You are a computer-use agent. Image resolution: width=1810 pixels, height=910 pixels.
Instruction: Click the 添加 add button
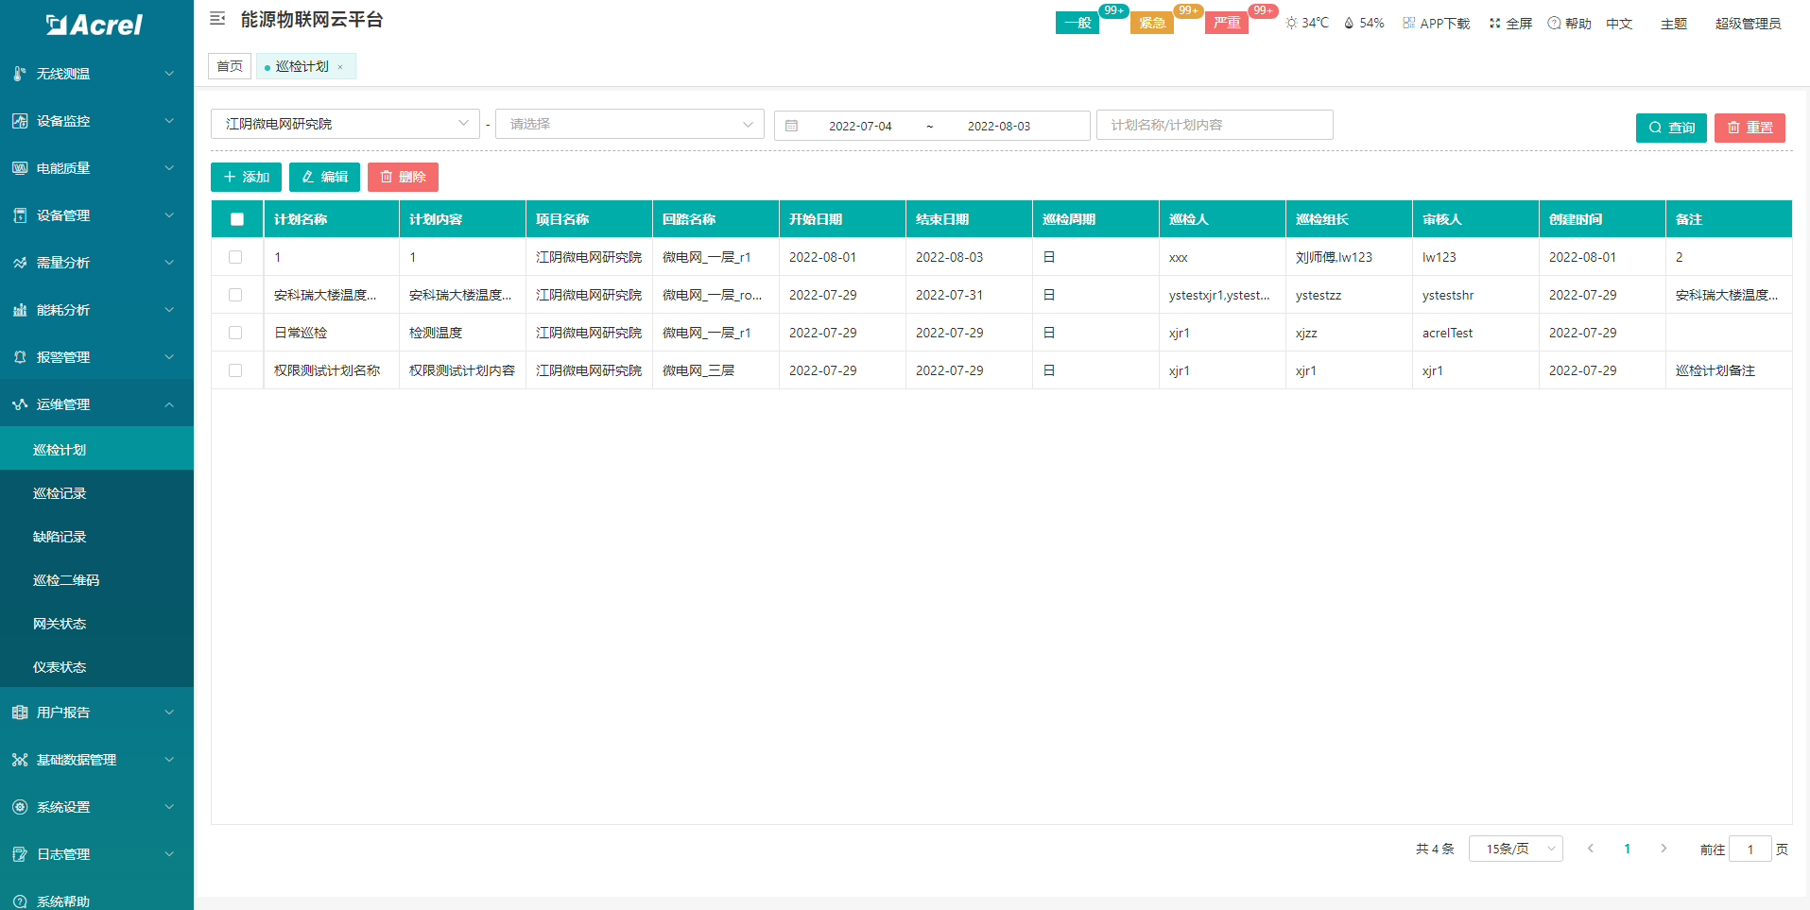246,177
